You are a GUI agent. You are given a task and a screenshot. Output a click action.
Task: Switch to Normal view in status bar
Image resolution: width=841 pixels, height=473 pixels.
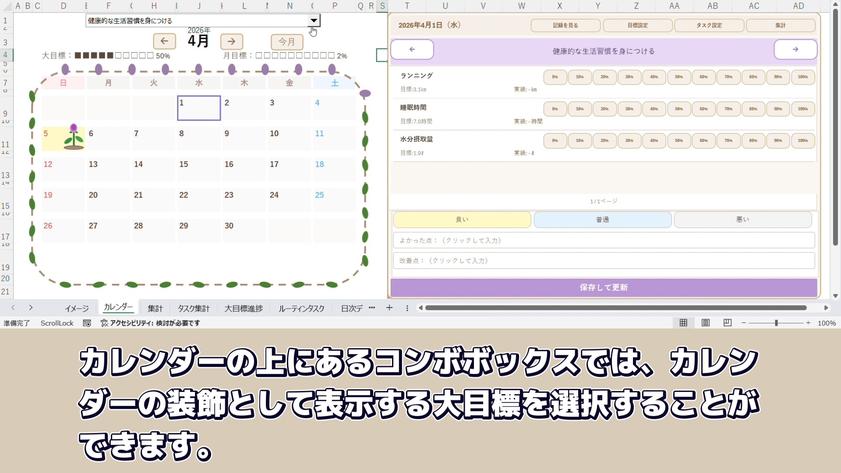point(683,323)
